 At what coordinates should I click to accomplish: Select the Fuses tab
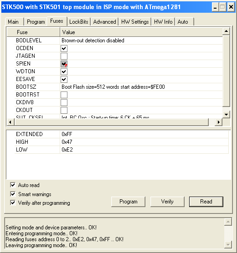tap(57, 21)
